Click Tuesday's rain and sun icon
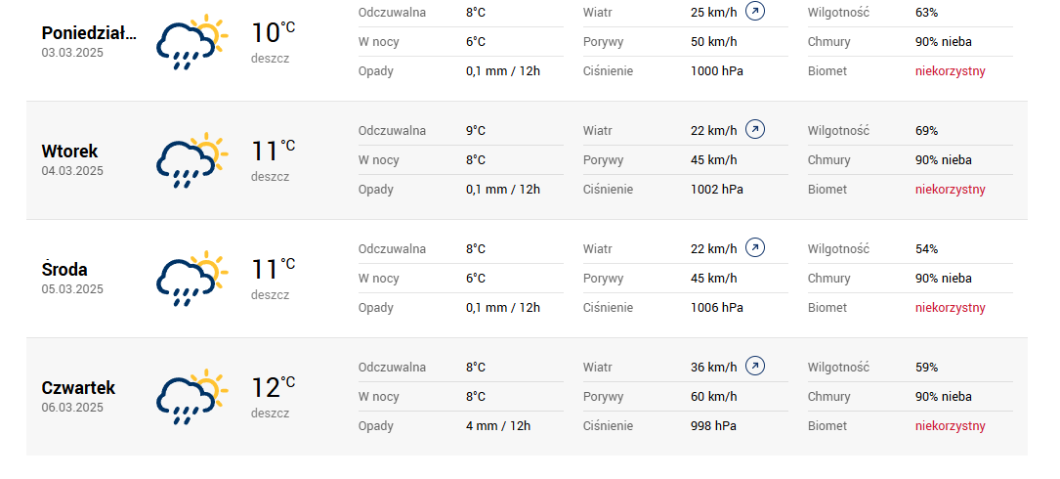Viewport: 1060px width, 479px height. click(191, 161)
